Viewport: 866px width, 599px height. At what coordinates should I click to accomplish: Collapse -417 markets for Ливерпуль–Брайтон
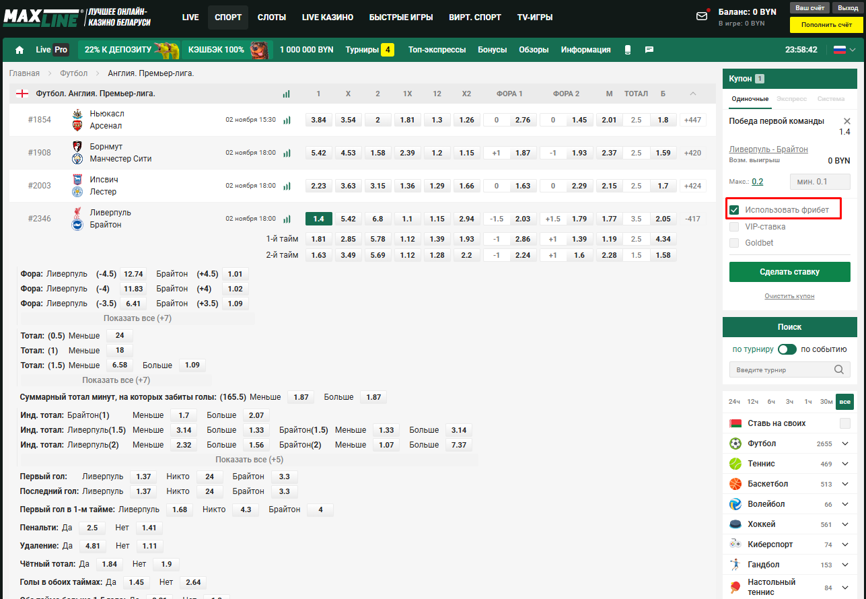(x=692, y=219)
